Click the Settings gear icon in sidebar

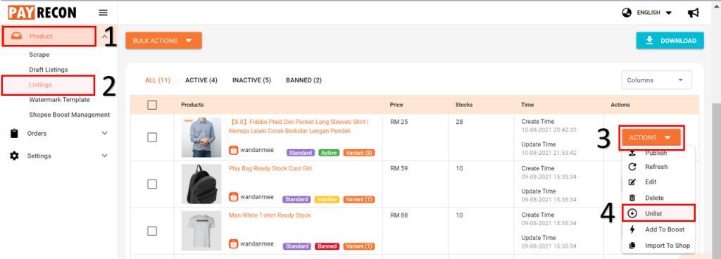[x=15, y=156]
